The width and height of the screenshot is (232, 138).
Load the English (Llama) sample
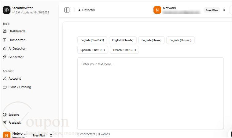151,40
